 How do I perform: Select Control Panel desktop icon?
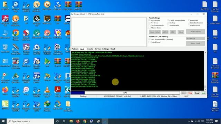point(5,63)
